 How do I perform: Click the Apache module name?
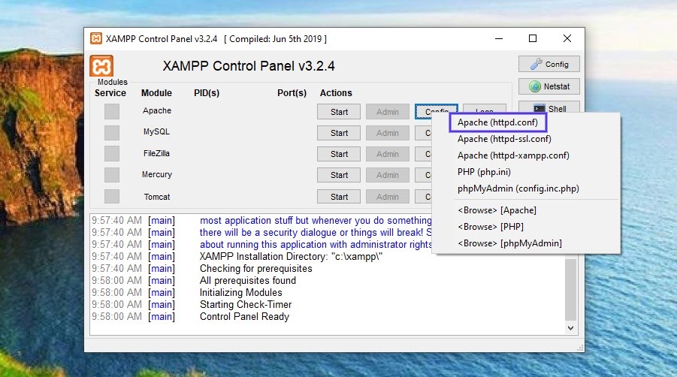click(157, 110)
